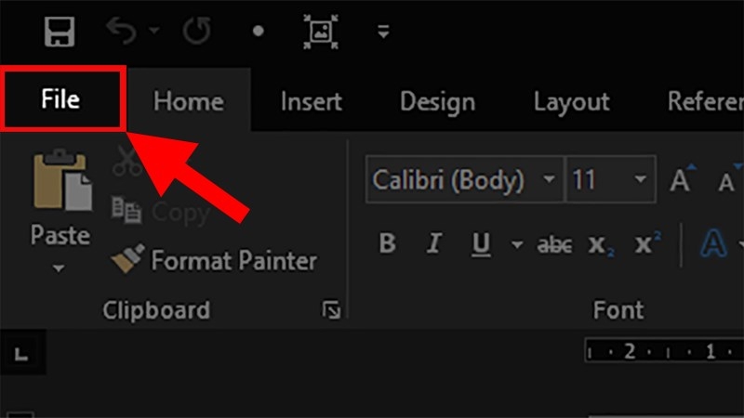Toggle Italic formatting
The height and width of the screenshot is (418, 744).
tap(433, 244)
